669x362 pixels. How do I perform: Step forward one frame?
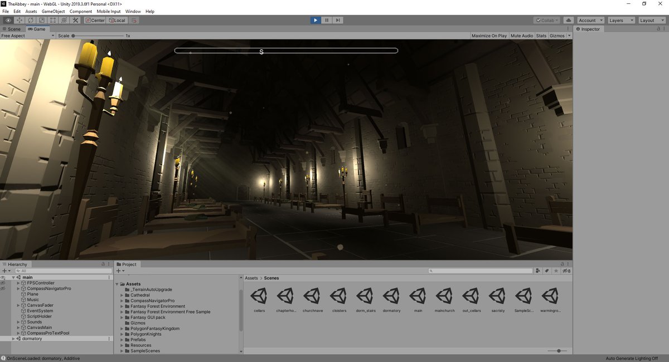point(338,20)
